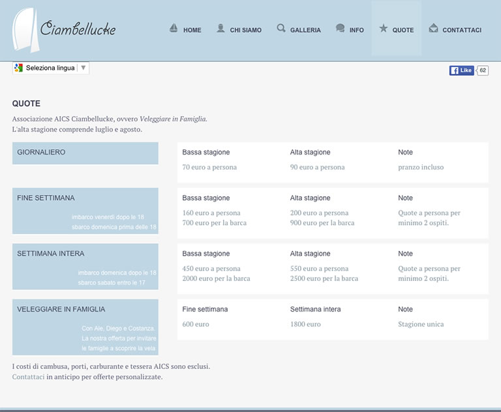Screen dimensions: 501x412
Task: Click '2000 euro per la barca'
Action: point(217,278)
